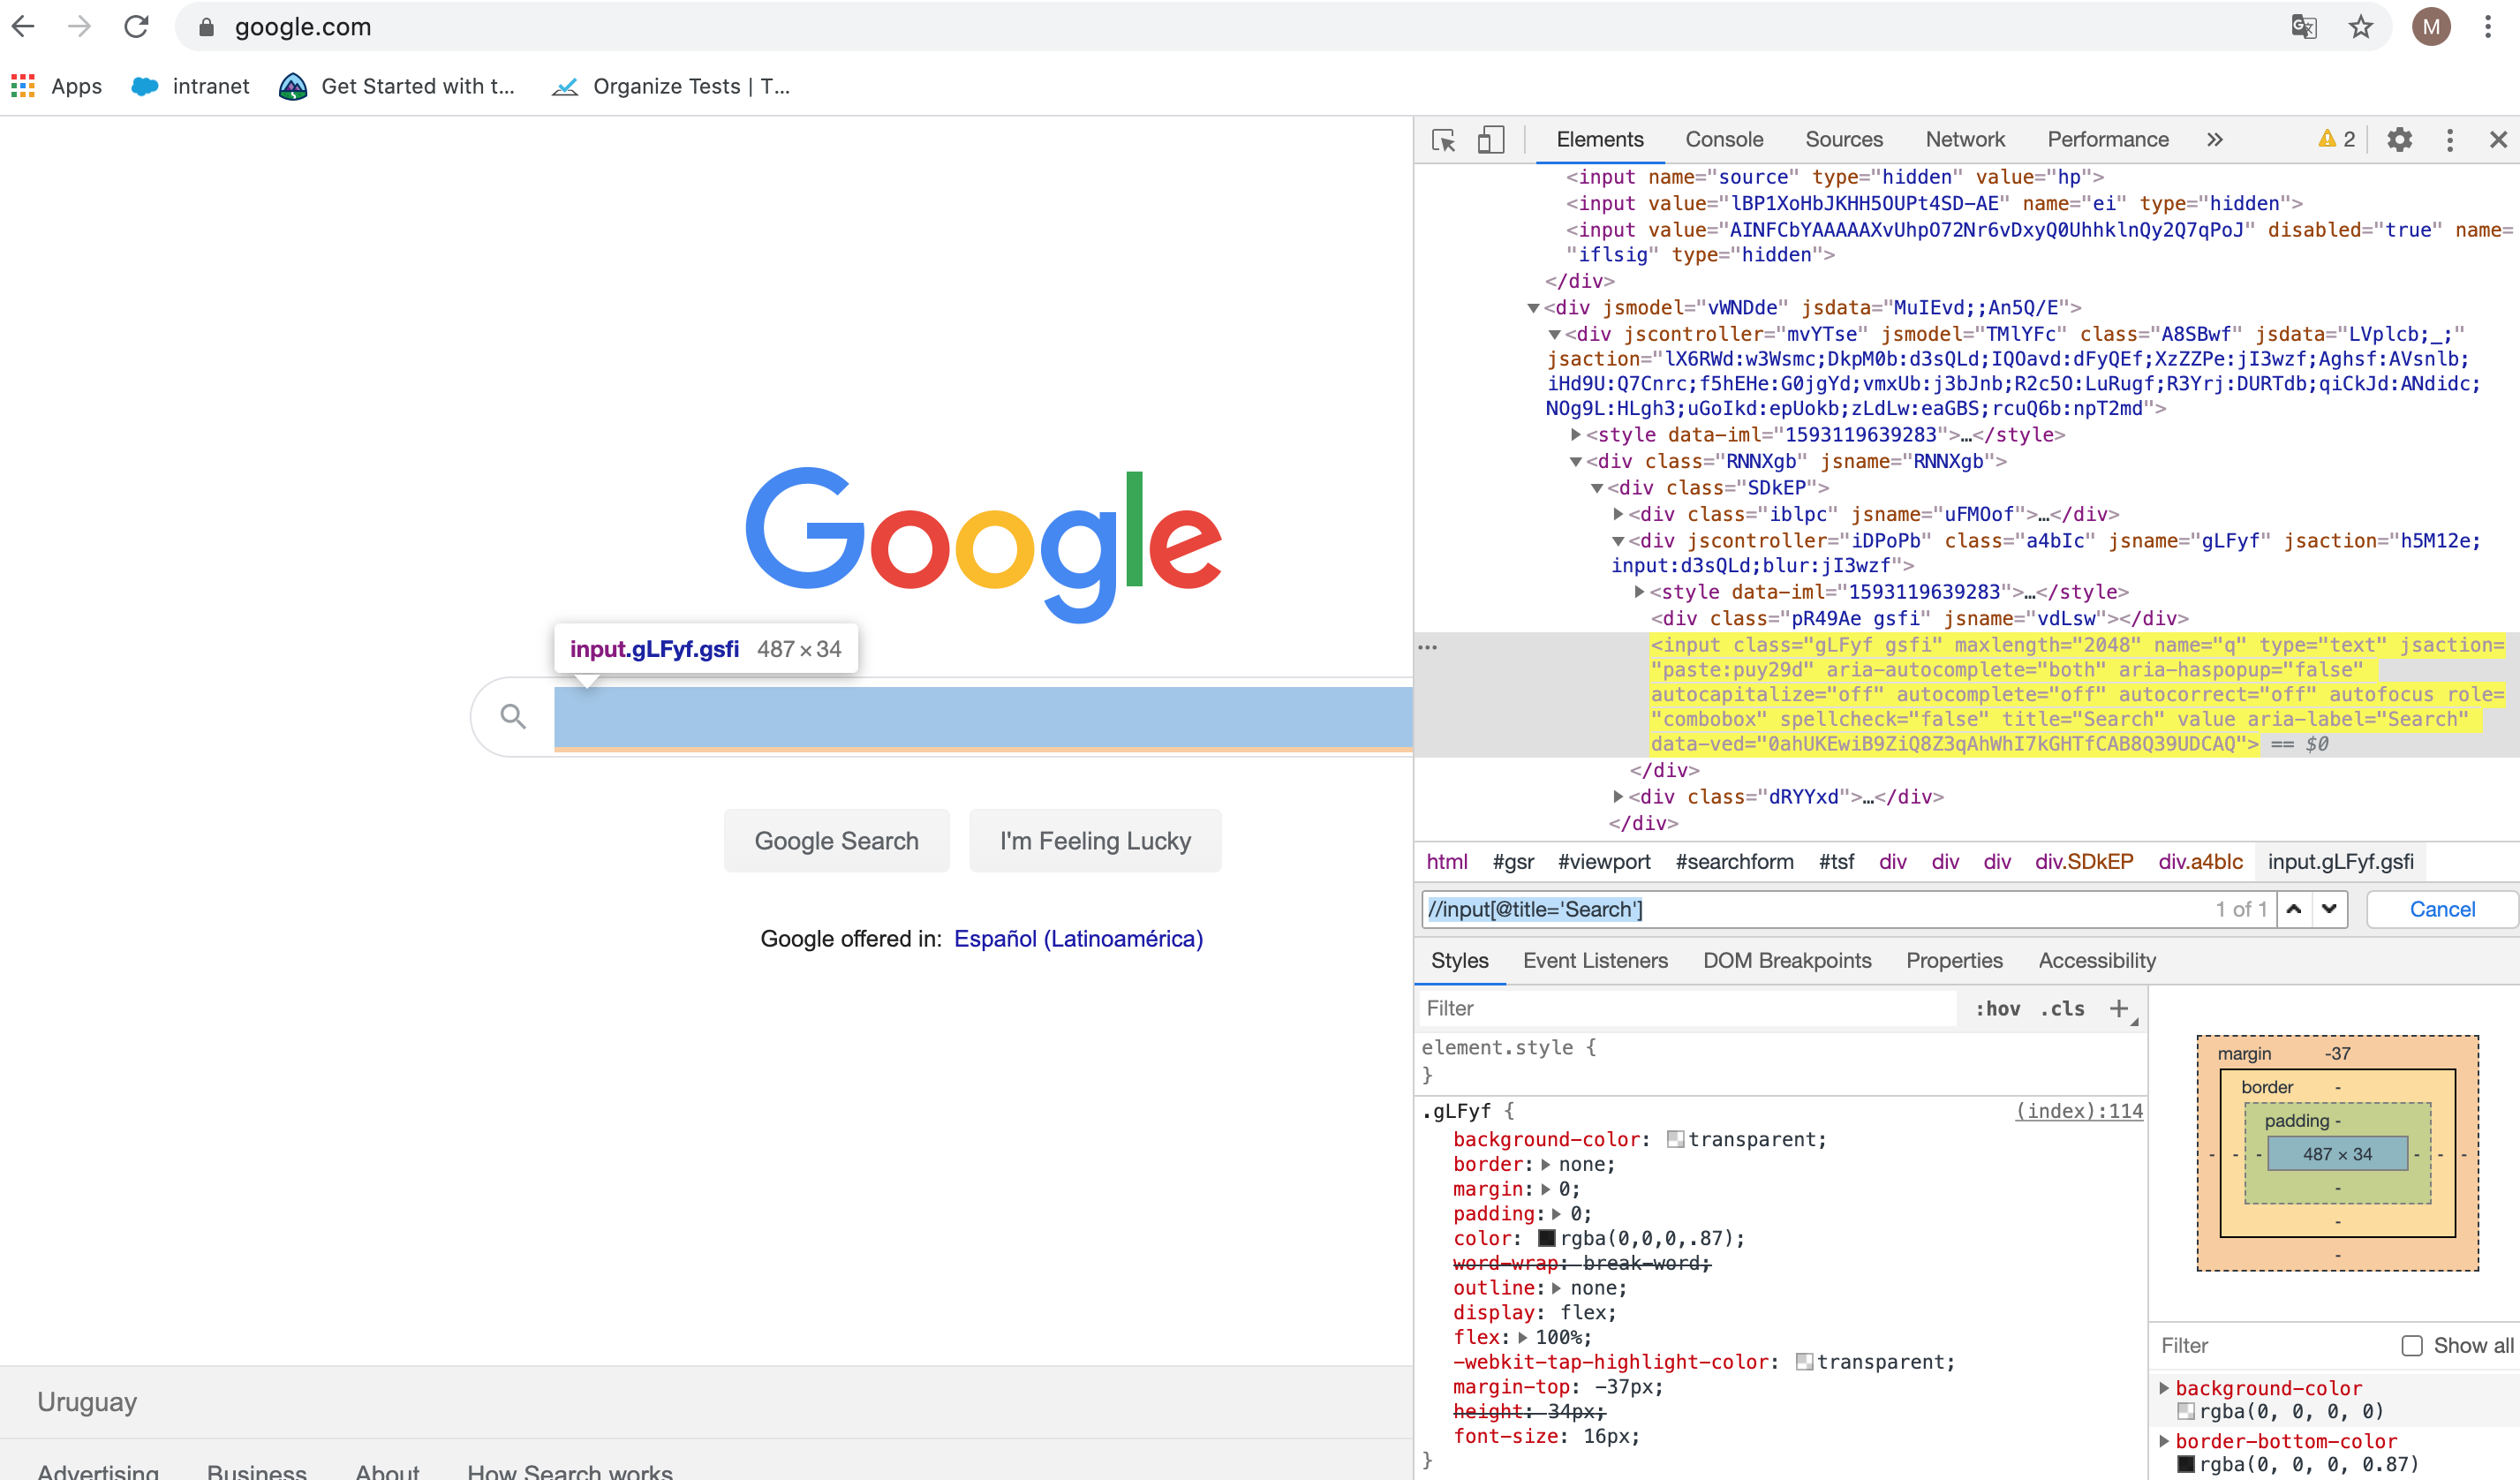Close the DevTools panel
Viewport: 2520px width, 1480px height.
2498,140
